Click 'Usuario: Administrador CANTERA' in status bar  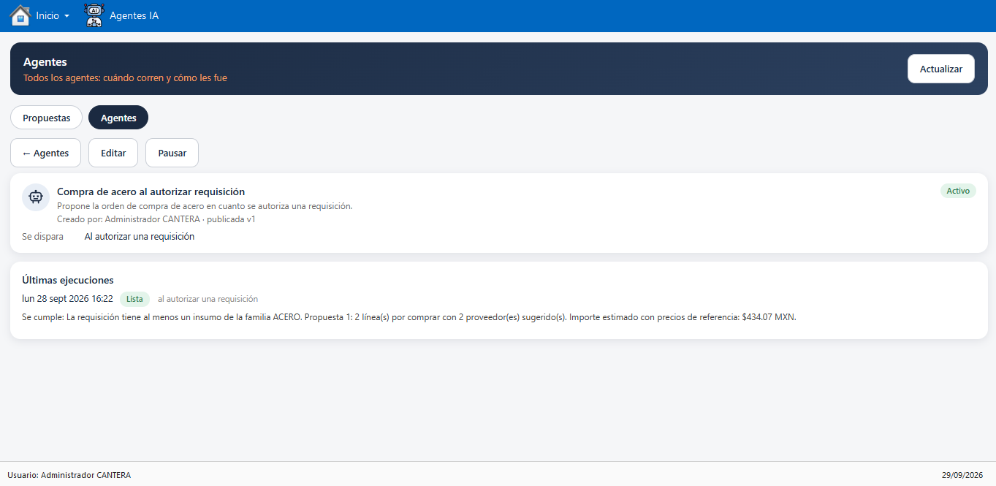(69, 475)
